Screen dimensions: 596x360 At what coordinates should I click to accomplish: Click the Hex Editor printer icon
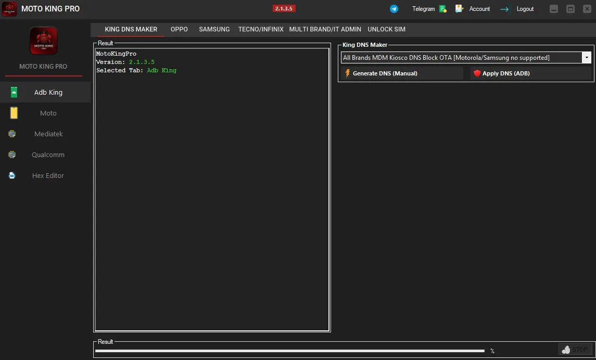[x=12, y=175]
